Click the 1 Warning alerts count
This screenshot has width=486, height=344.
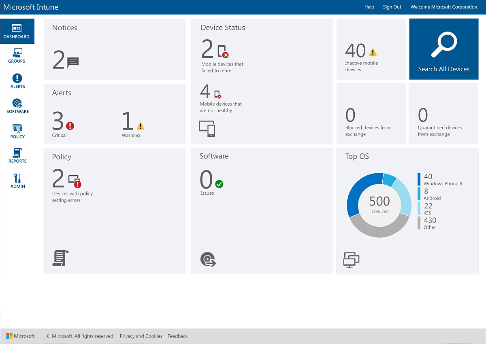point(128,120)
